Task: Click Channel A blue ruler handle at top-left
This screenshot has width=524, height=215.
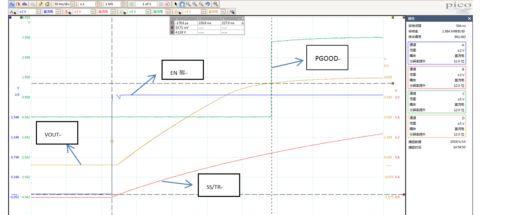Action: 11,17
